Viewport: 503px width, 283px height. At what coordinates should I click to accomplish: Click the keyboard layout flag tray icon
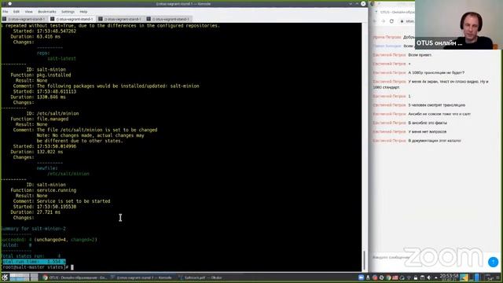(x=395, y=277)
